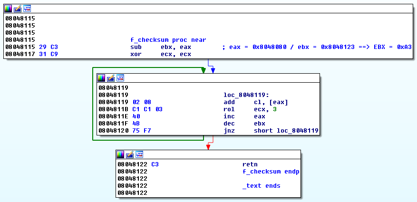This screenshot has width=417, height=202.
Task: Click pencil edit icon on loc_8048119 block
Action: point(110,78)
